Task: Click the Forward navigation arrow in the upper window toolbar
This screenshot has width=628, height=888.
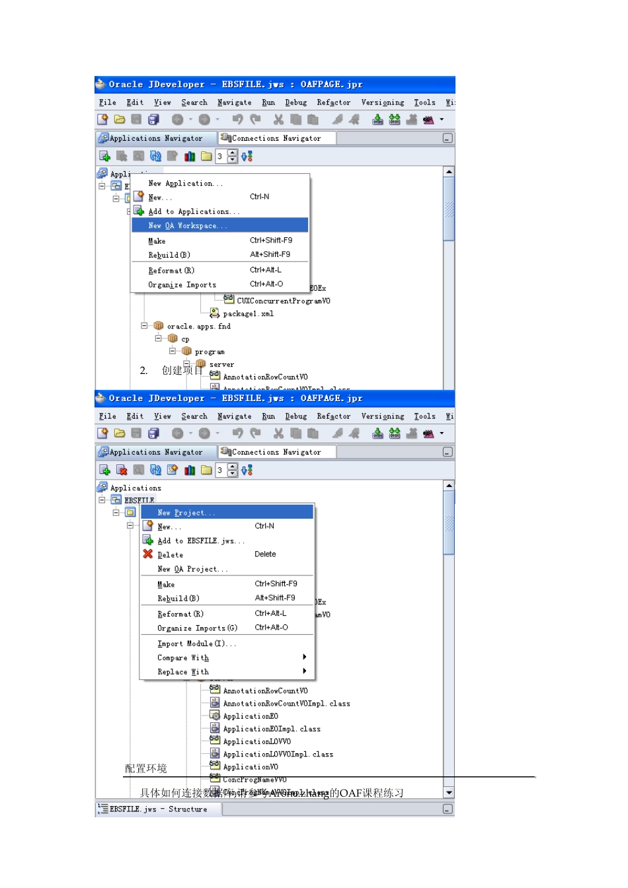Action: coord(204,120)
